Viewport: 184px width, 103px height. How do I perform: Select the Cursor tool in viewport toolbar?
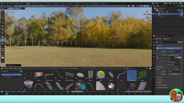(x=3, y=15)
